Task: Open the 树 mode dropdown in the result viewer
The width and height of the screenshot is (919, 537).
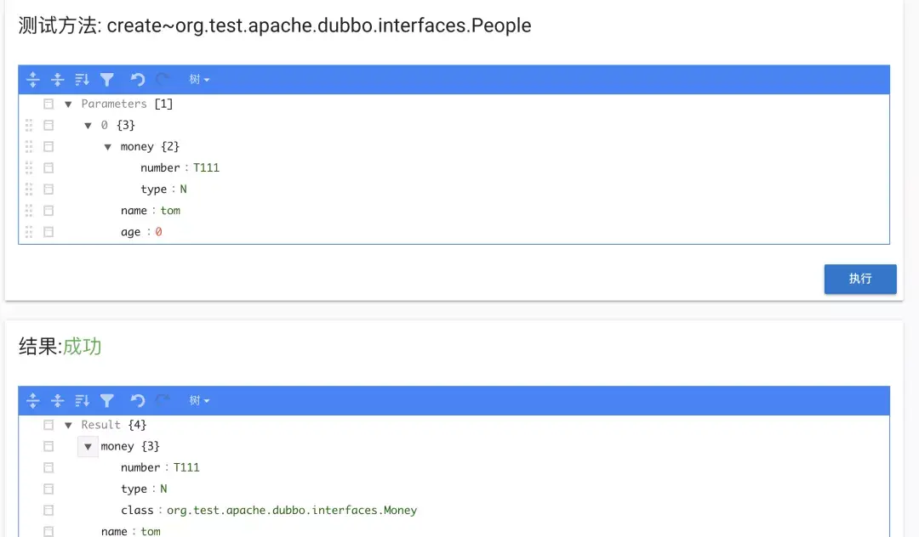Action: 199,401
